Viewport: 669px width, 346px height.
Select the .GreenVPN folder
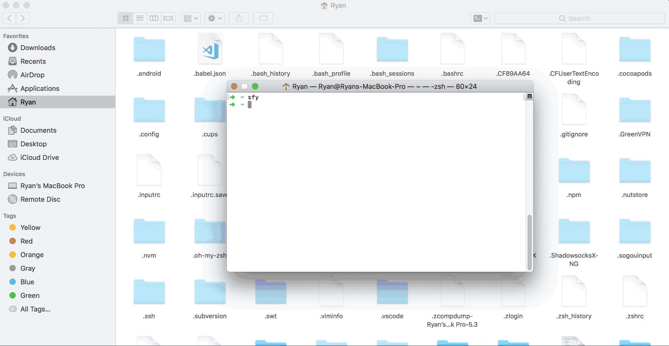click(635, 110)
